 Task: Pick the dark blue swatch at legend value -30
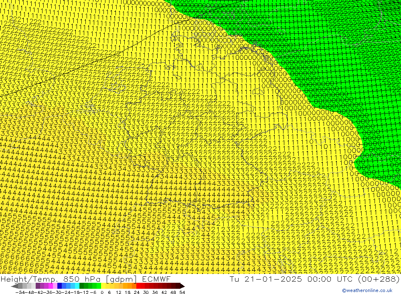[59, 286]
